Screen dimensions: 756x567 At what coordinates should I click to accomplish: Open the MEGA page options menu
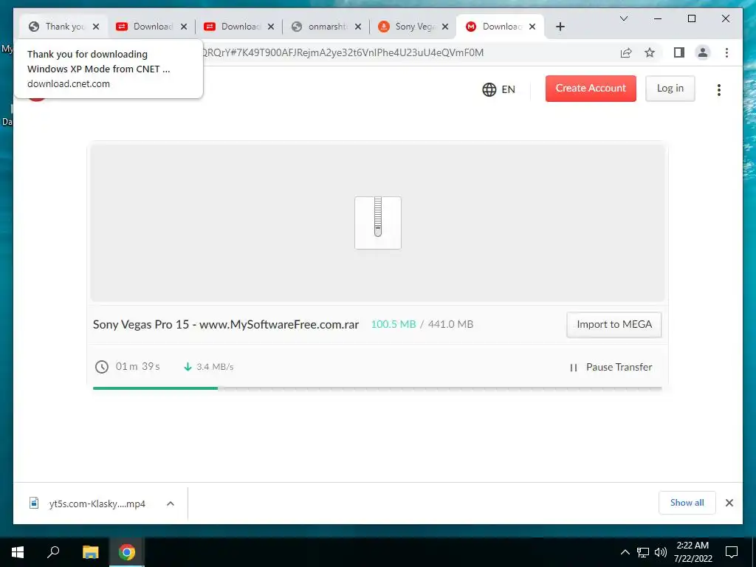(718, 89)
